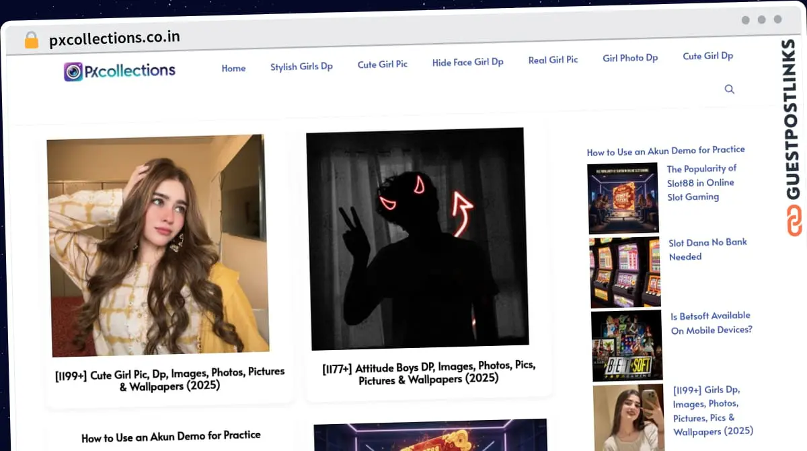Click the search magnifier icon
The height and width of the screenshot is (451, 807).
[x=729, y=89]
